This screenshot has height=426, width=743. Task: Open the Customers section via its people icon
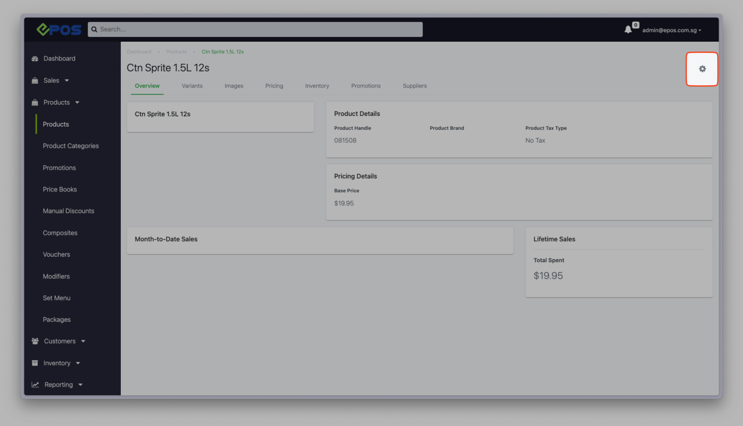[35, 341]
